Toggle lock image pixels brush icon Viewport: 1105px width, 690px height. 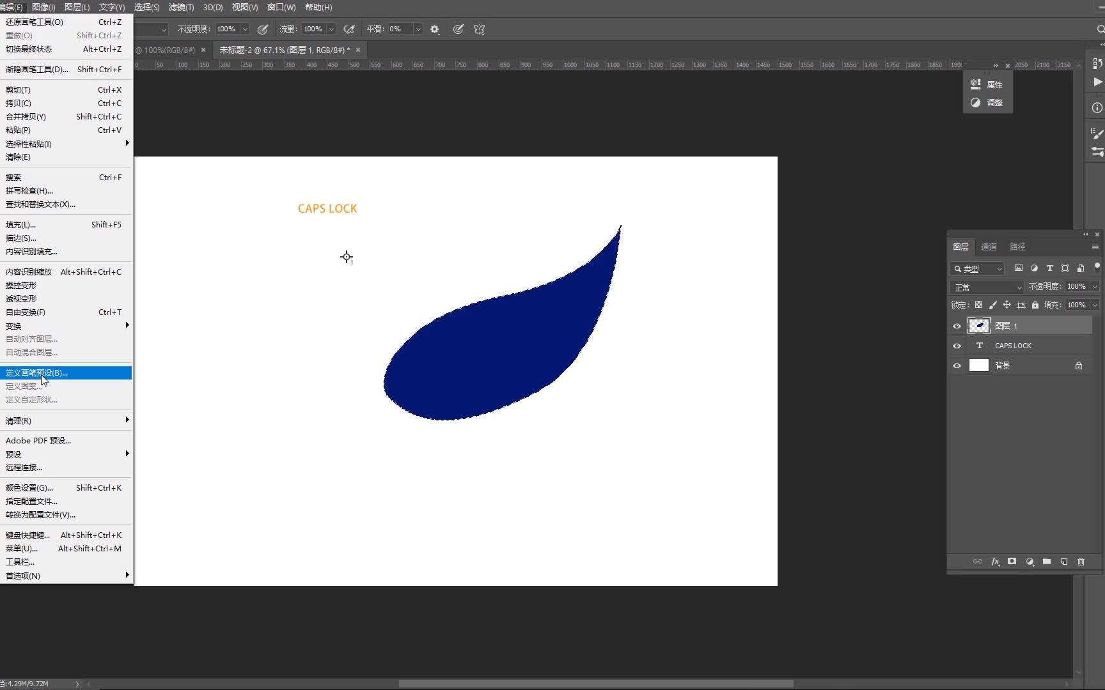pyautogui.click(x=992, y=305)
